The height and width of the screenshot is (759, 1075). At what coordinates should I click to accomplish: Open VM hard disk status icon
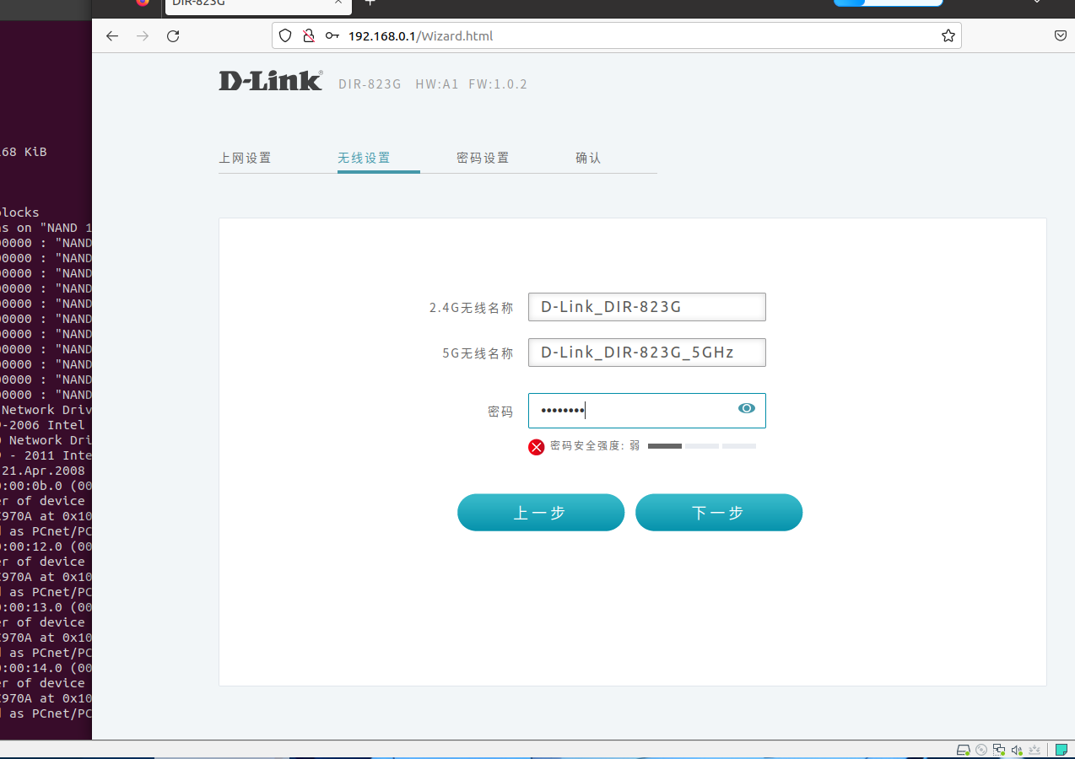click(x=963, y=750)
